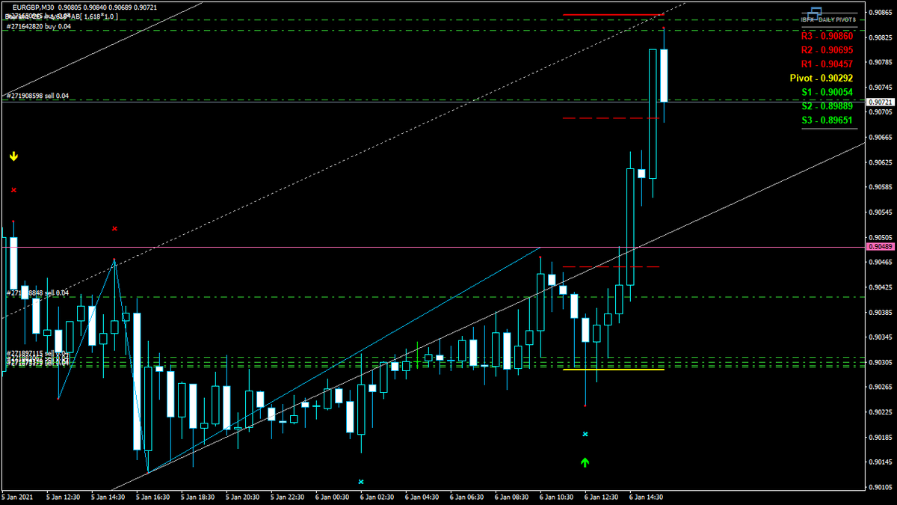Click the 0.90865 price scale value

click(x=880, y=12)
